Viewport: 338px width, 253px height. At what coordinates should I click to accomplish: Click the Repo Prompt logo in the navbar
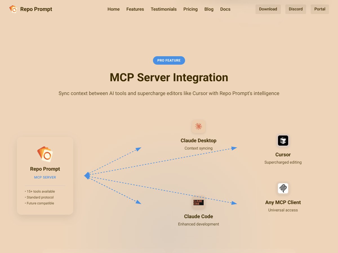tap(30, 9)
